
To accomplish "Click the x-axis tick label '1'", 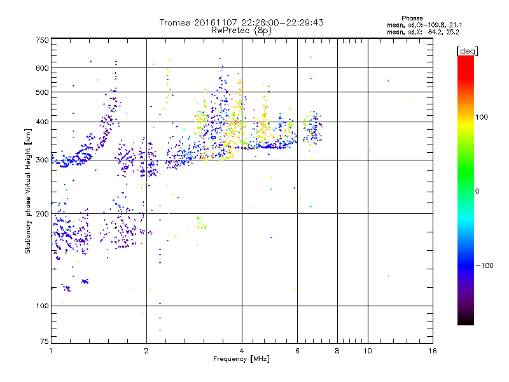I will coord(51,351).
